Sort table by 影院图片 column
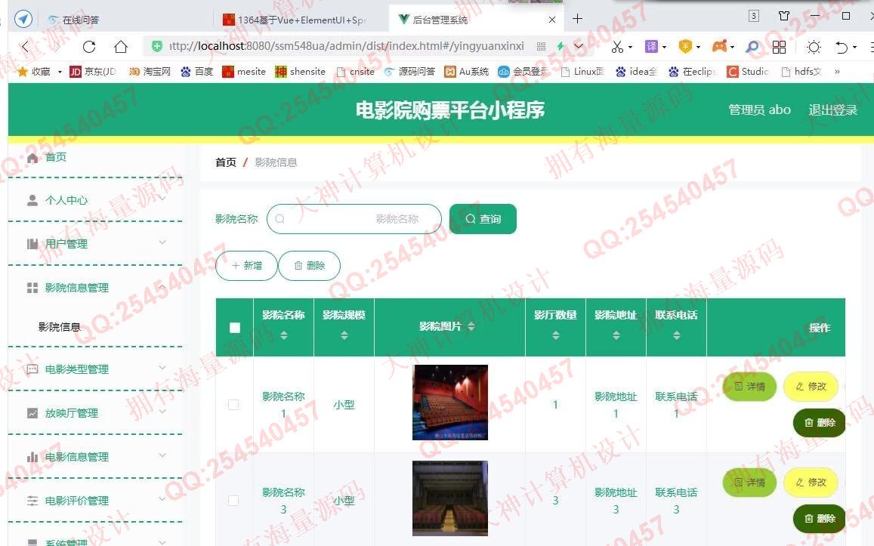 (471, 326)
